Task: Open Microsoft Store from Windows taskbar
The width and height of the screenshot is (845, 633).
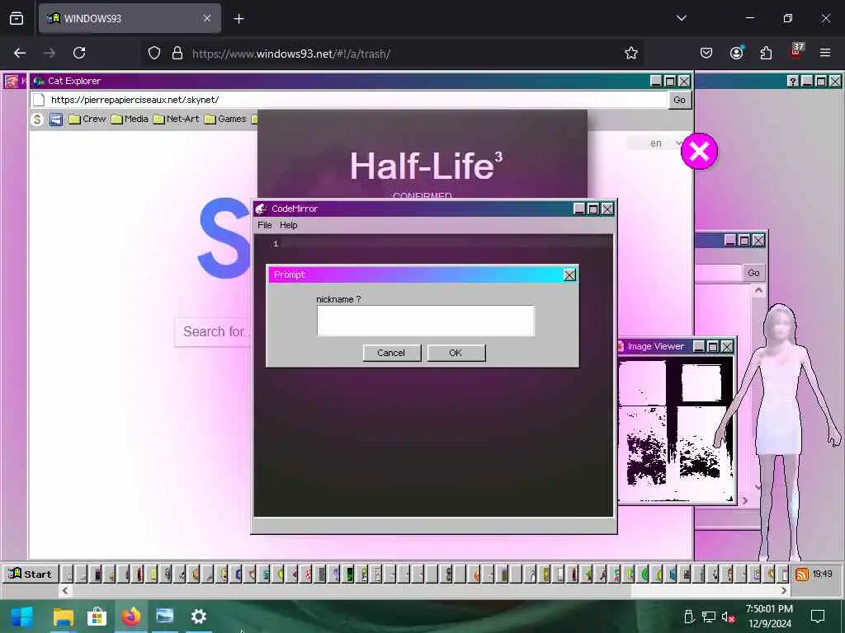Action: click(x=97, y=617)
